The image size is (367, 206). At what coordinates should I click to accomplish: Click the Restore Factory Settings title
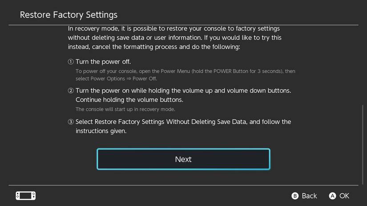(x=69, y=15)
